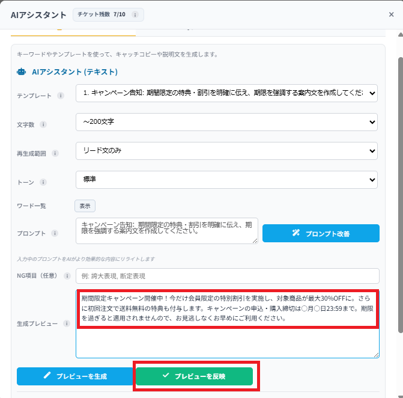Screen dimensions: 403x398
Task: Click inside the プロンプト text area
Action: (x=166, y=231)
